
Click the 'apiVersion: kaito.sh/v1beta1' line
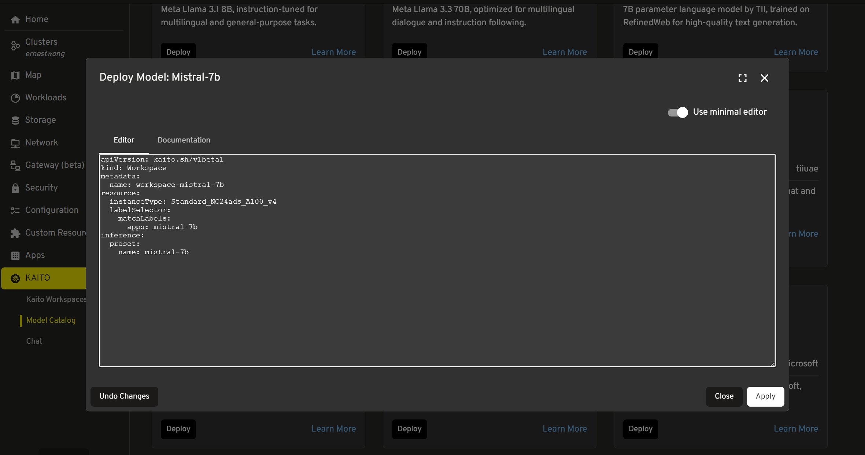162,160
